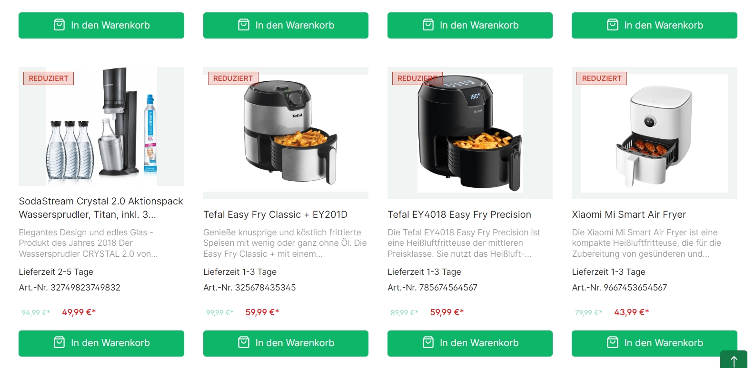Add Tefal EY4018 Easy Fry Precision to Warenkorb
Viewport: 755px width, 368px height.
[470, 343]
